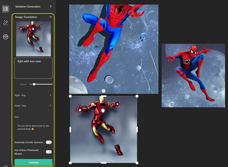Toggle Use Anime-Finetuned Model switch
Viewport: 228px width, 167px height.
point(49,152)
